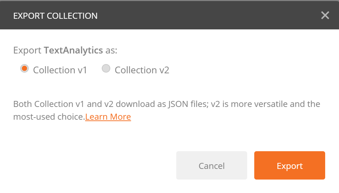The height and width of the screenshot is (193, 339).
Task: Choose the Collection v2 radio button
Action: tap(106, 69)
